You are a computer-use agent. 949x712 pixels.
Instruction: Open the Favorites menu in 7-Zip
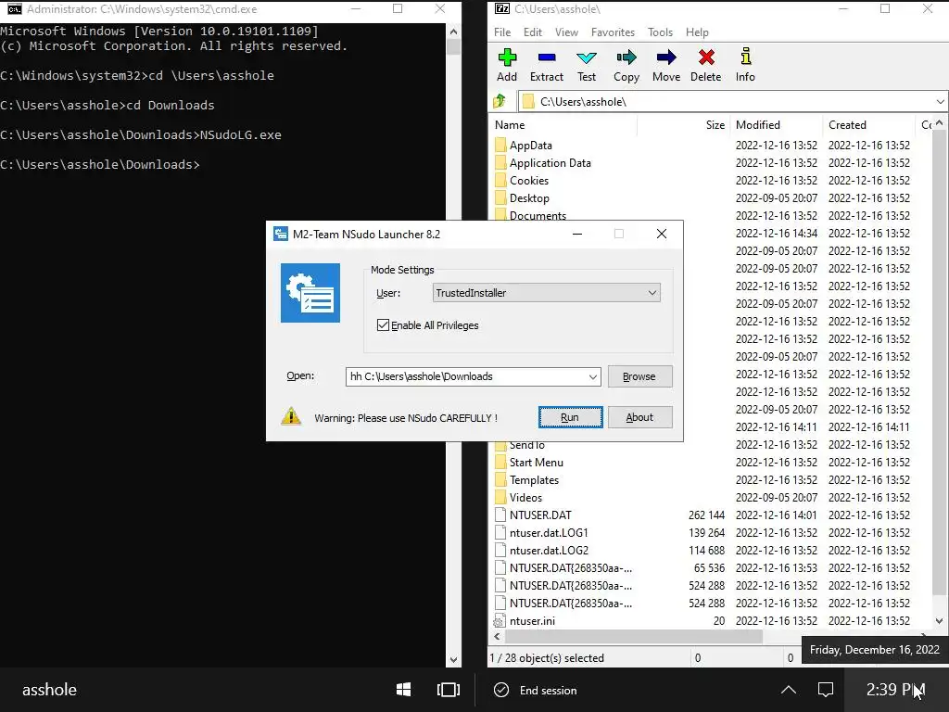tap(614, 32)
